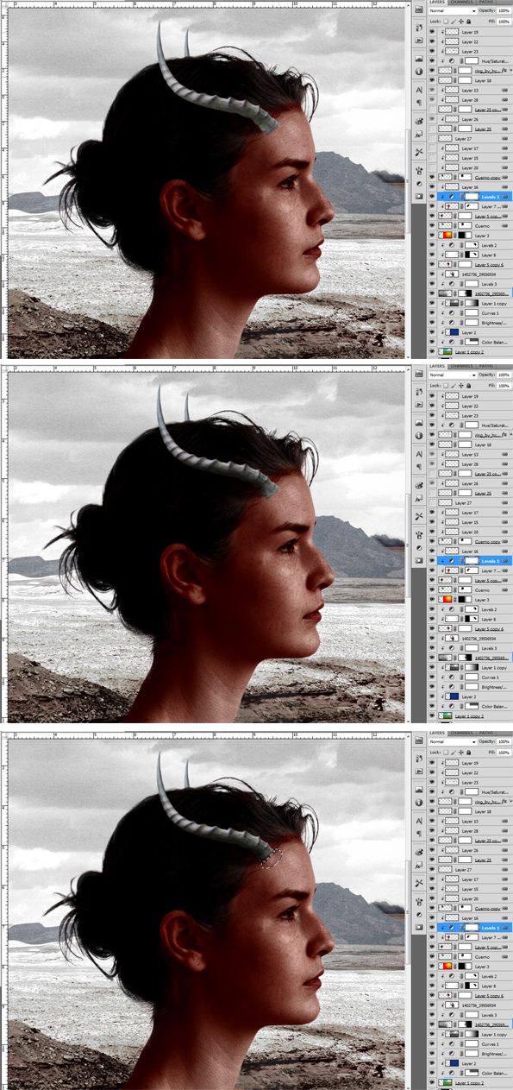Open Opacity value dropdown in top screenshot
The height and width of the screenshot is (1090, 513).
tap(504, 10)
